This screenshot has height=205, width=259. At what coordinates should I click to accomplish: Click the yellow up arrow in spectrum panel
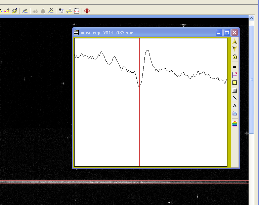coord(234,42)
